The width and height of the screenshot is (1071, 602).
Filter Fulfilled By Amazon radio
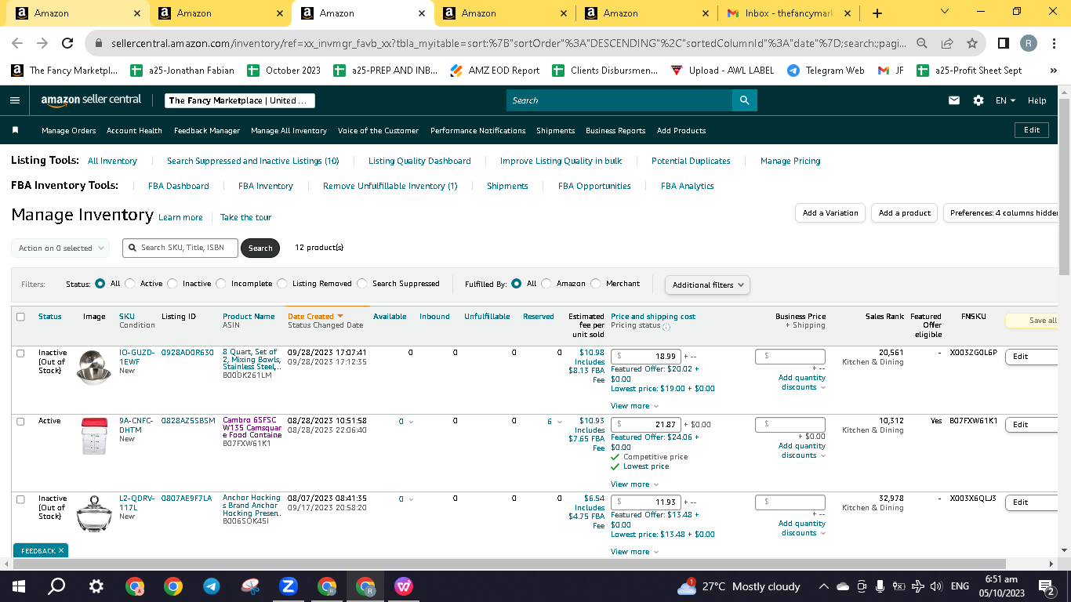[x=546, y=284]
